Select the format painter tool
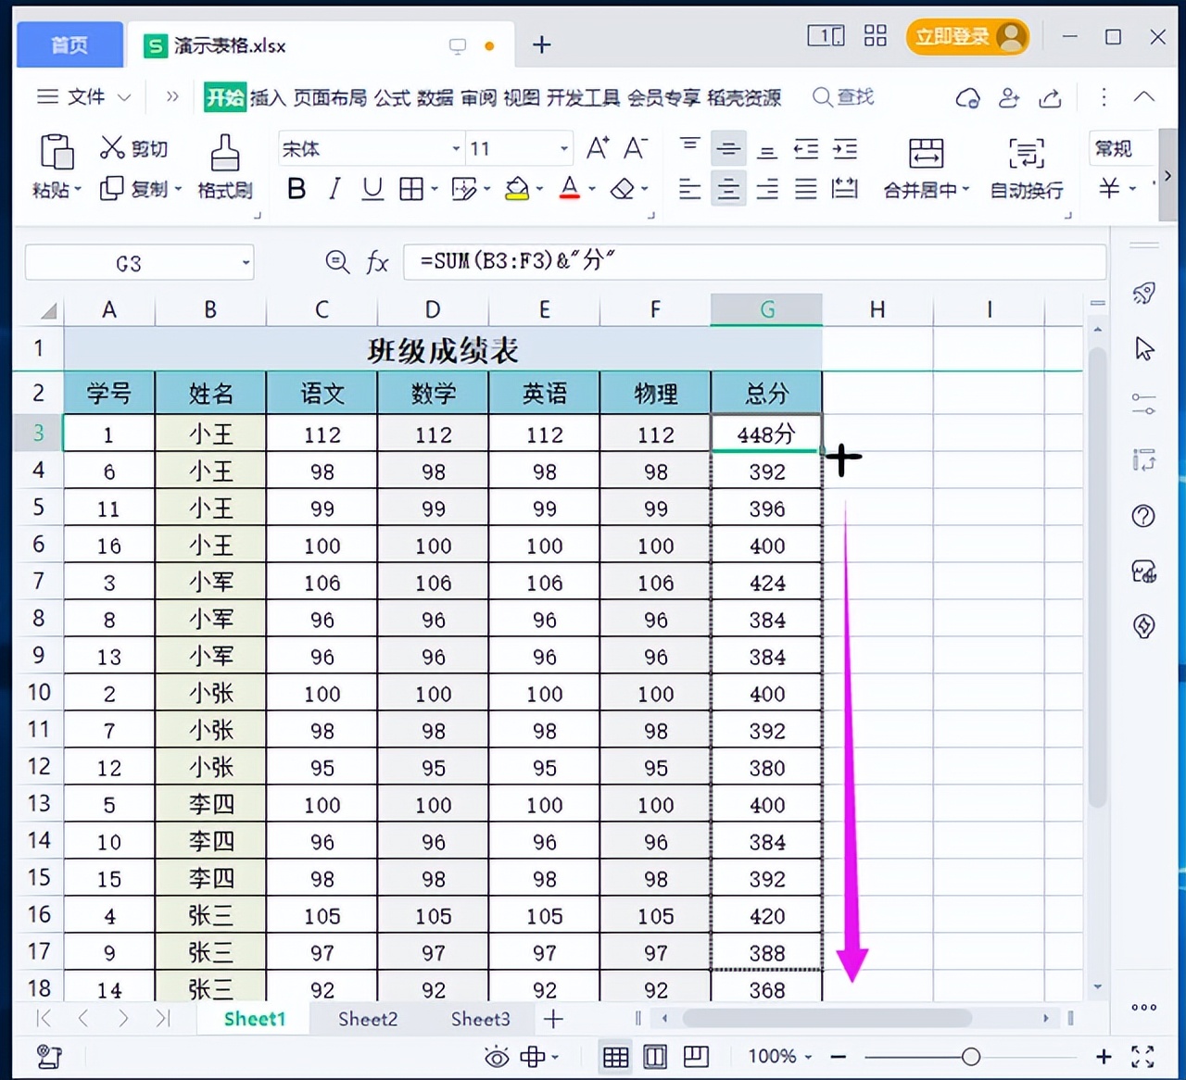This screenshot has height=1080, width=1186. click(223, 167)
